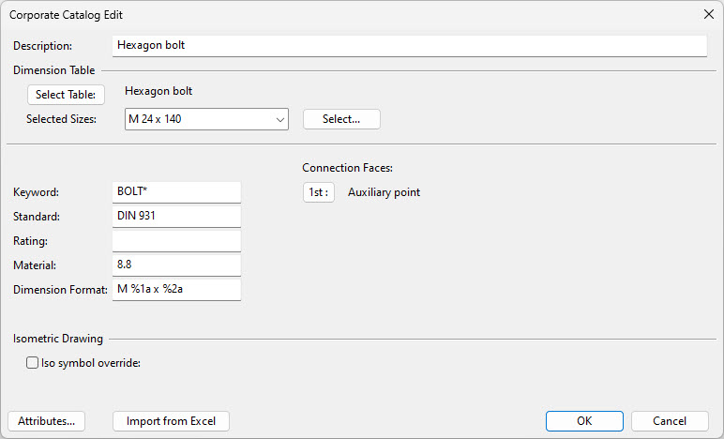Open the Attributes... dialog
The height and width of the screenshot is (439, 724).
(46, 421)
